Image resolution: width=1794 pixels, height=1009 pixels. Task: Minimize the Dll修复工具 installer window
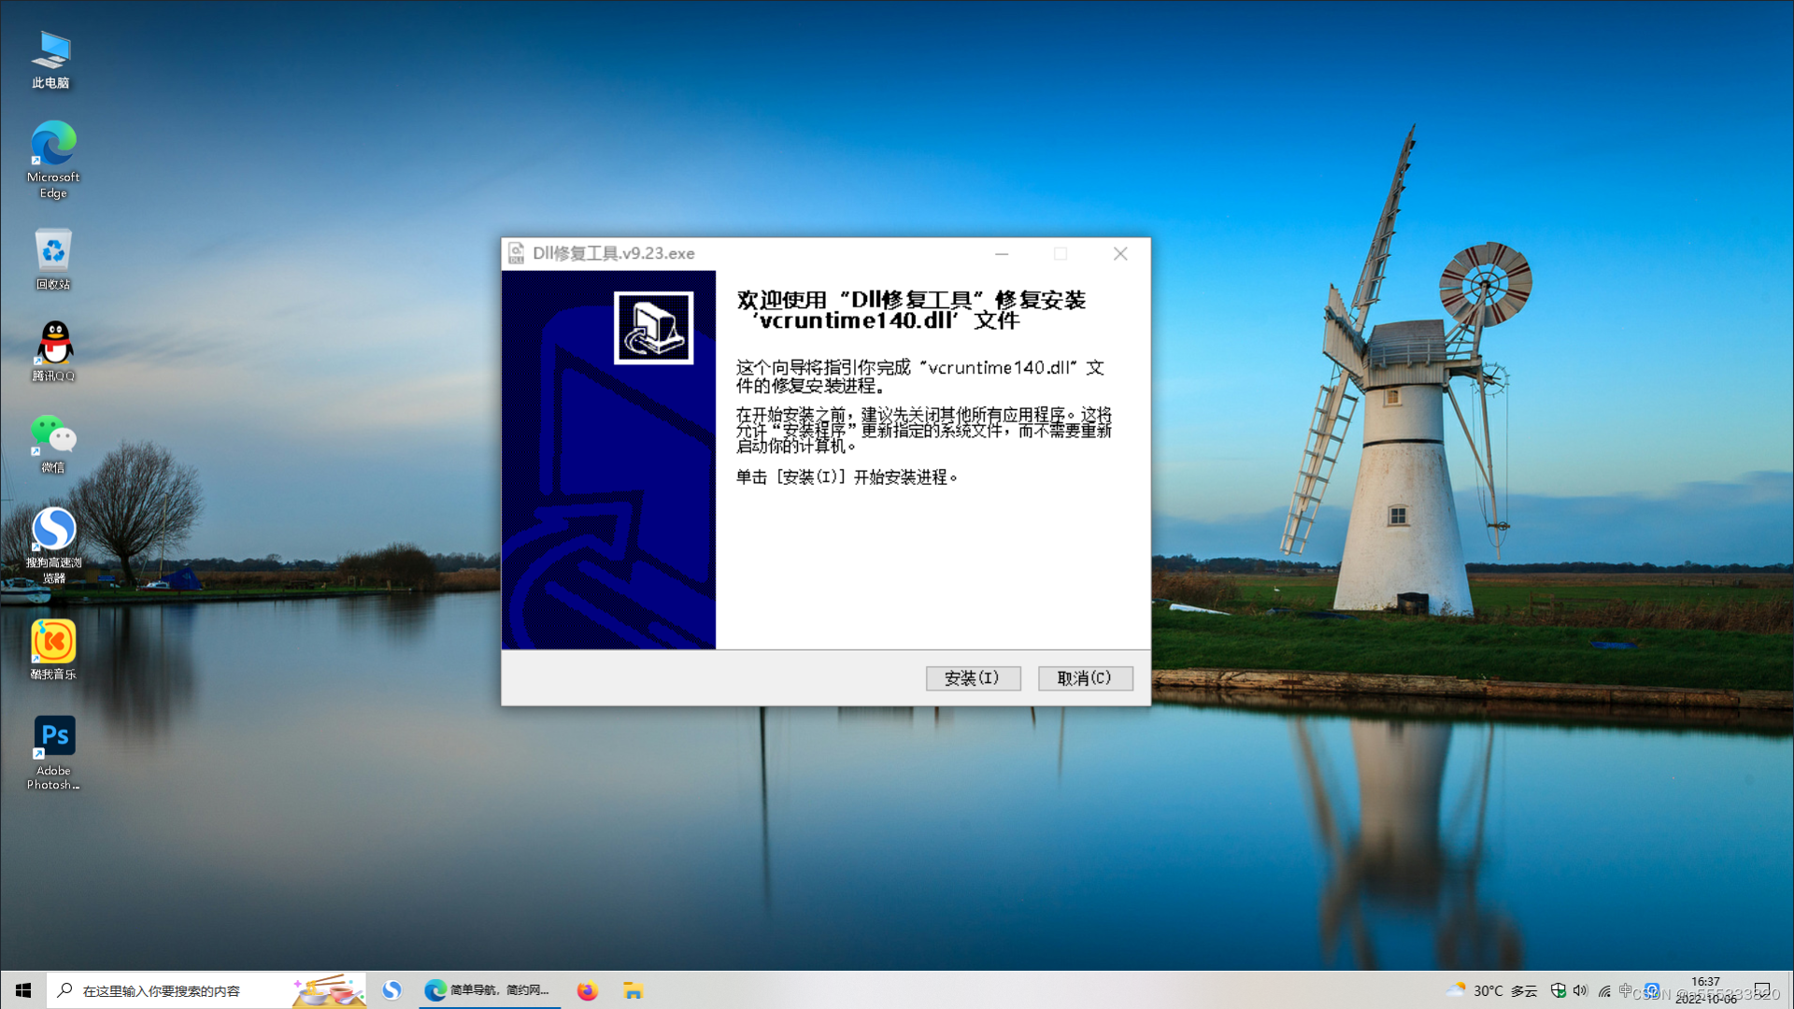(1002, 254)
